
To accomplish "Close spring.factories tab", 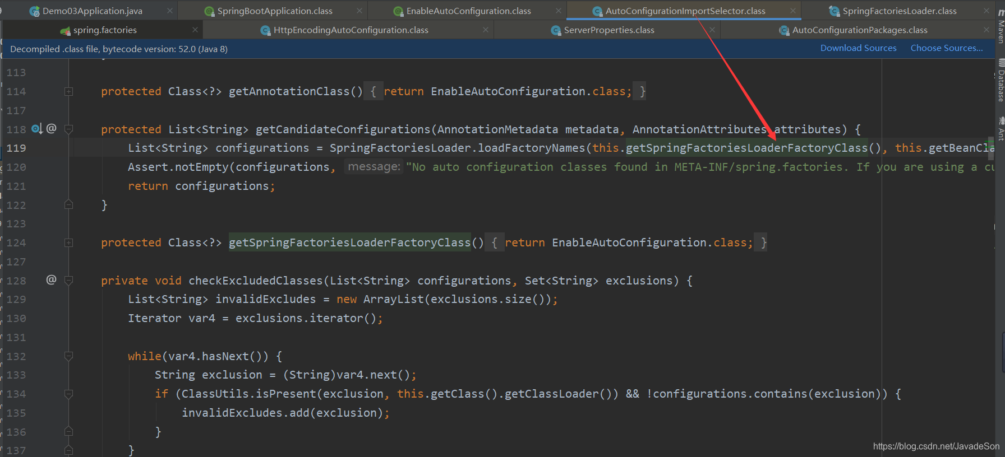I will (195, 30).
